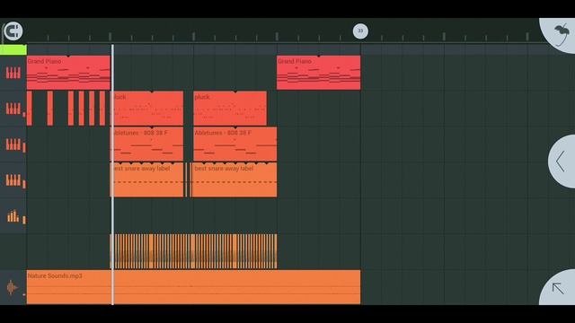Select first Abletunes - 808 38 F clip

(x=147, y=144)
